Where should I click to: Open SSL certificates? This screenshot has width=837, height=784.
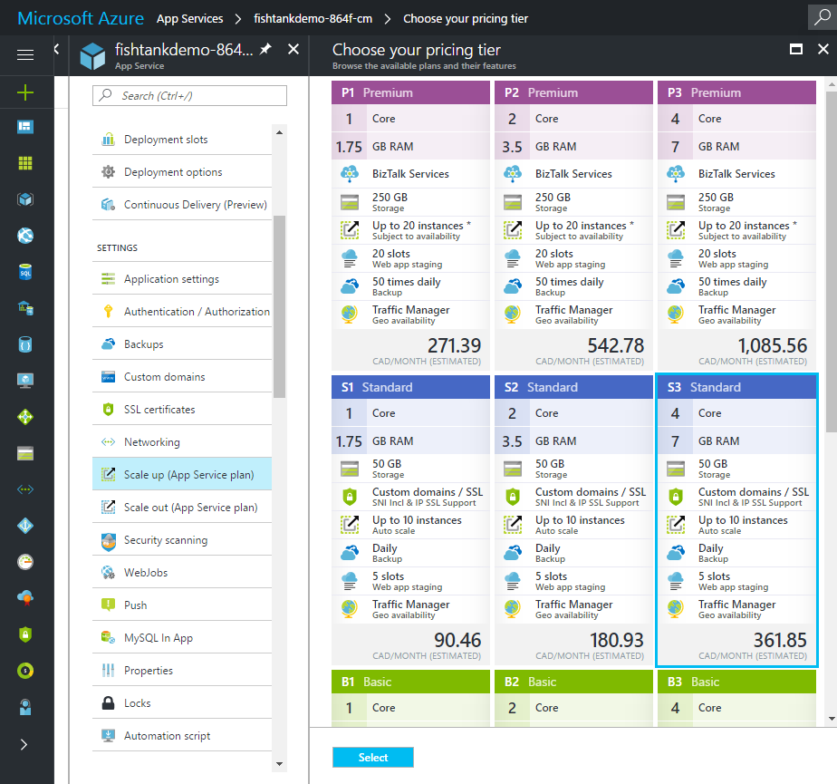click(182, 409)
